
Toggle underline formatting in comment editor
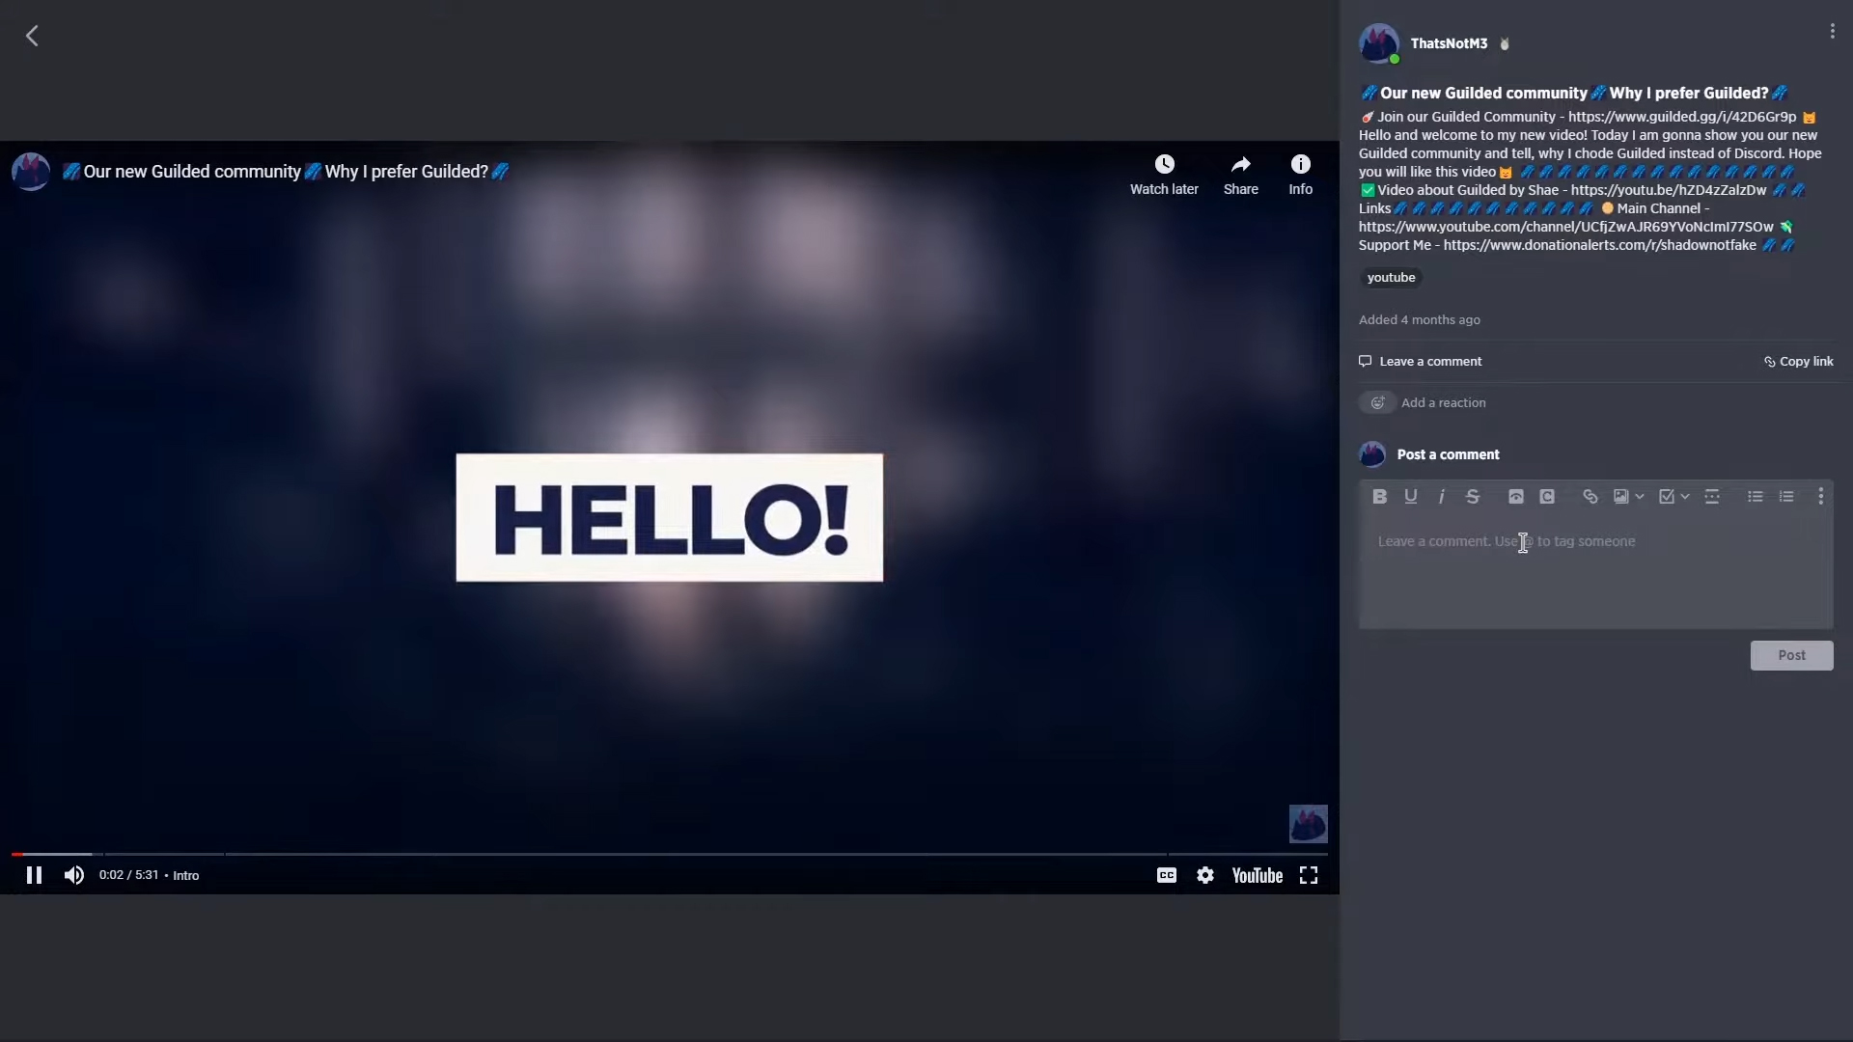pyautogui.click(x=1410, y=496)
